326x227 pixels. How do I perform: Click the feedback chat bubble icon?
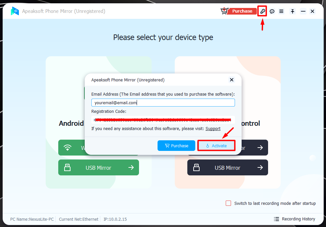pos(272,11)
